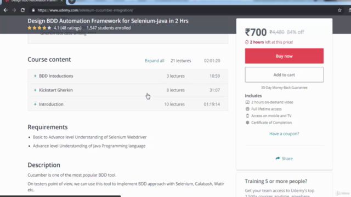
Task: Click the 30-Day Money-Back Guarantee text
Action: click(x=284, y=88)
